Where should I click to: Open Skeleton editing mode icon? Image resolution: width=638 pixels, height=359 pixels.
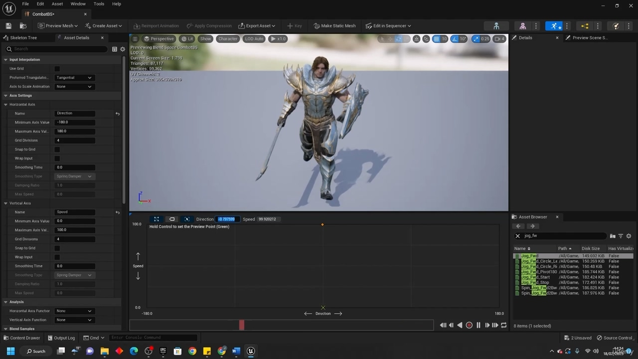[x=496, y=26]
